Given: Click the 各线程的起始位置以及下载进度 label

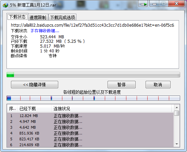Looking at the screenshot, I should [92, 92].
